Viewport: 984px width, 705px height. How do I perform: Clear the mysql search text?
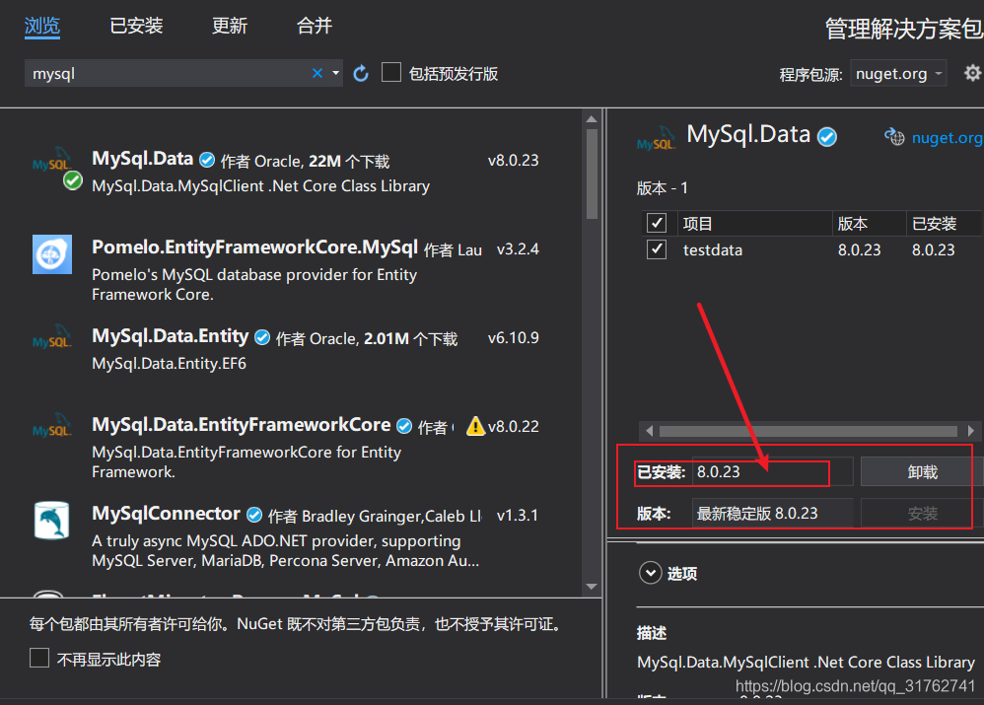[x=317, y=73]
